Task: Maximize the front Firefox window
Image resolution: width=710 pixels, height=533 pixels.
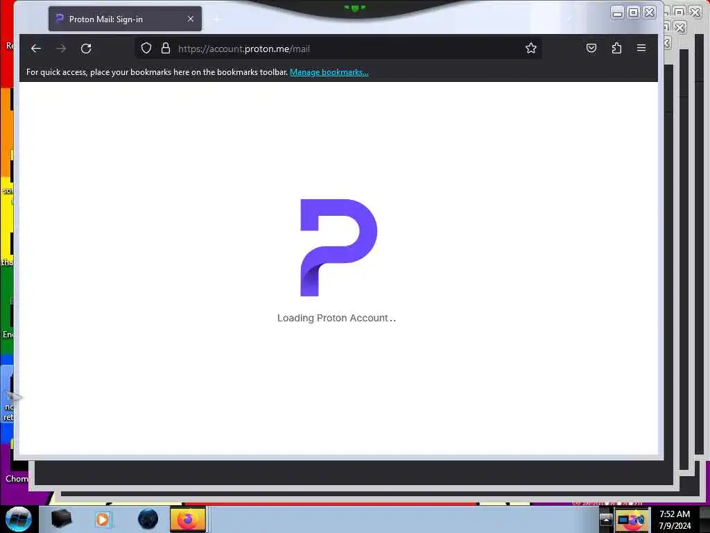Action: tap(634, 12)
